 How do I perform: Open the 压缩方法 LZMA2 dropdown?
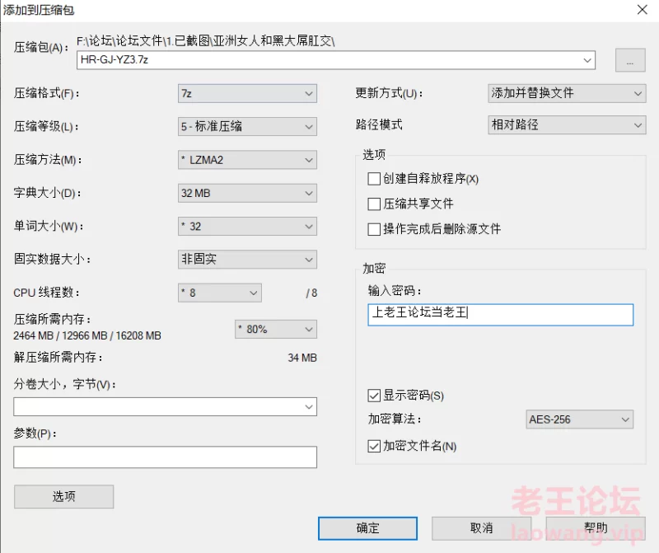point(247,160)
